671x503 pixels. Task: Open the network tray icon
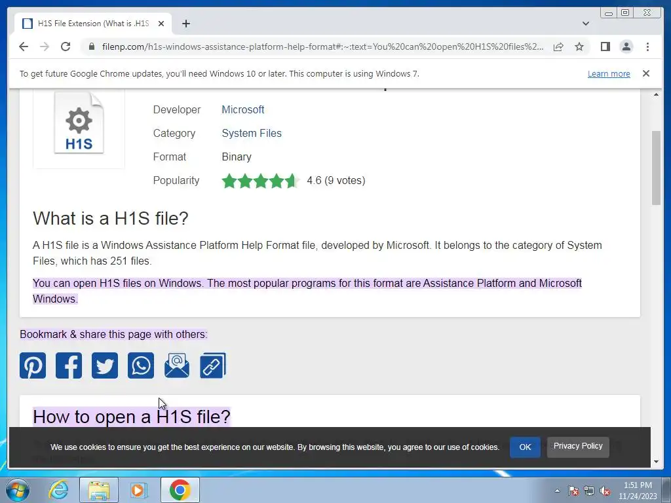pyautogui.click(x=589, y=491)
